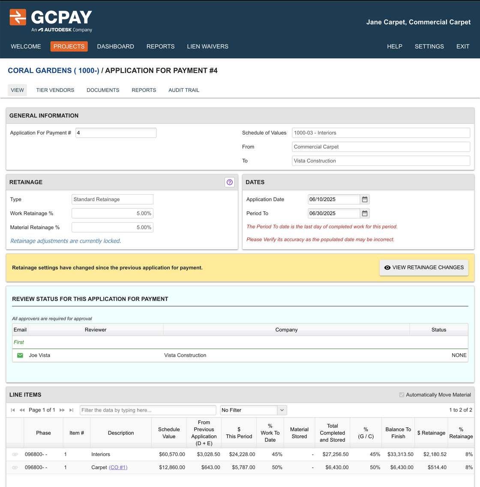Open the Period To calendar picker
Viewport: 480px width, 487px height.
[365, 213]
